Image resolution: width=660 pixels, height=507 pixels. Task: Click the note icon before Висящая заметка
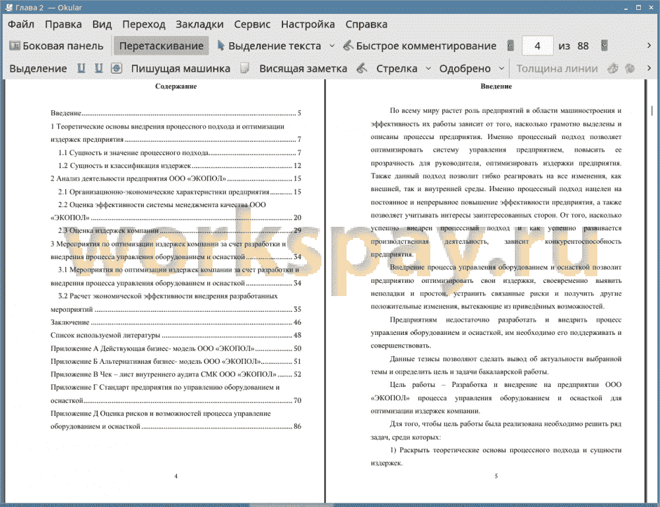click(x=245, y=68)
